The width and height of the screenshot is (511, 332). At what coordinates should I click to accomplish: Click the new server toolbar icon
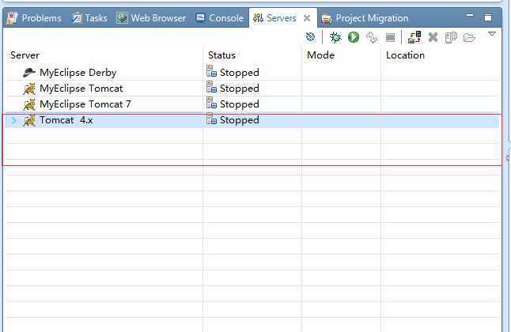pos(311,37)
